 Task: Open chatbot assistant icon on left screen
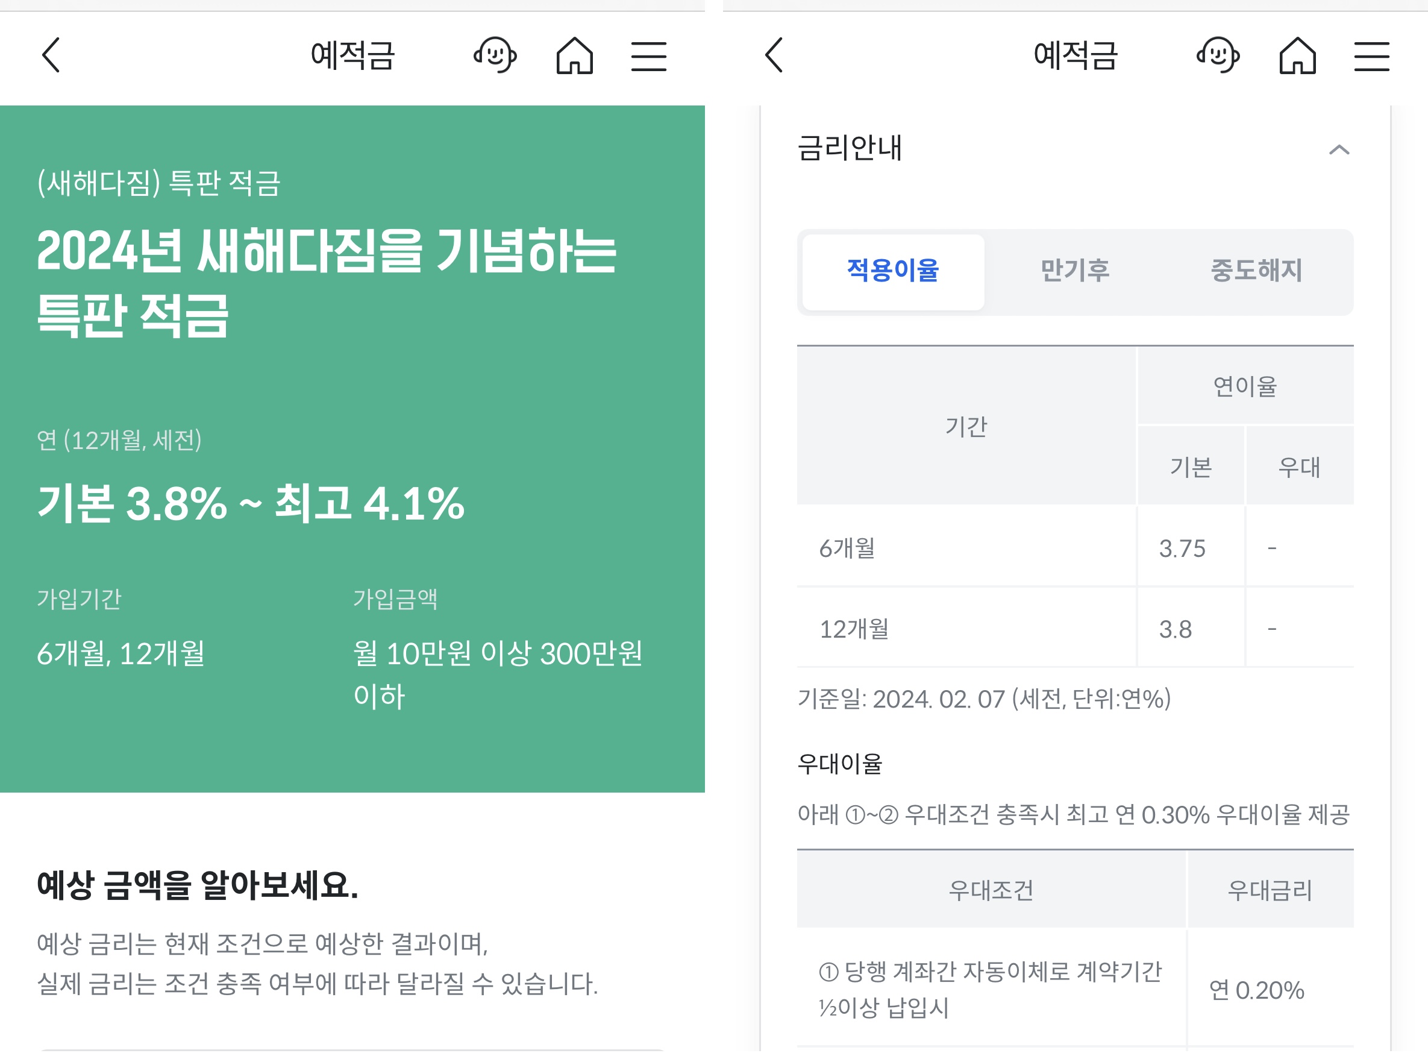tap(495, 55)
